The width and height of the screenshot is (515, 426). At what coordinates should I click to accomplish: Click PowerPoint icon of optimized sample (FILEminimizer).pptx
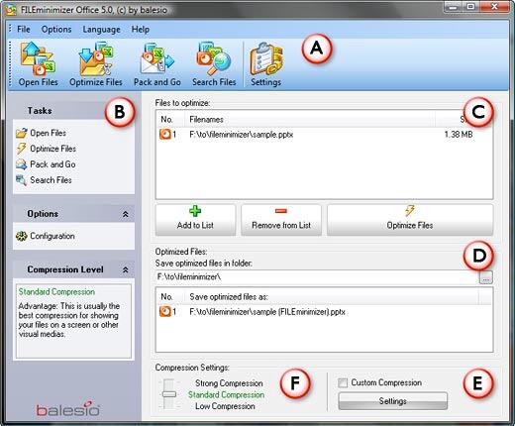(165, 311)
